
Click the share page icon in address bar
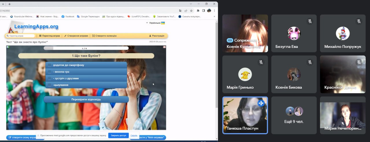(186, 11)
